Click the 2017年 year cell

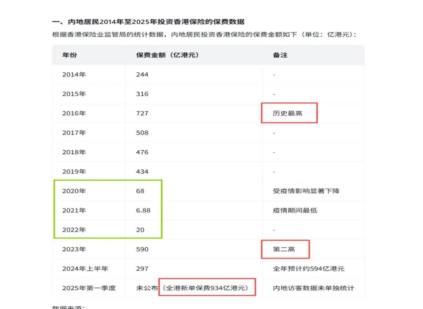click(74, 133)
